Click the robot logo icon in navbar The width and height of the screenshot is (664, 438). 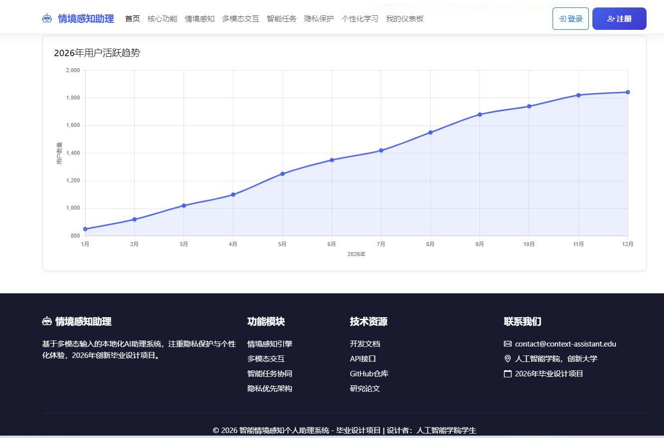pos(47,19)
